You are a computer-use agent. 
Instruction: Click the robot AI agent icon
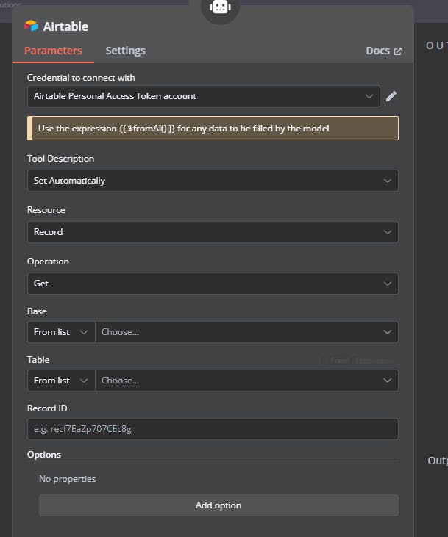(x=220, y=7)
